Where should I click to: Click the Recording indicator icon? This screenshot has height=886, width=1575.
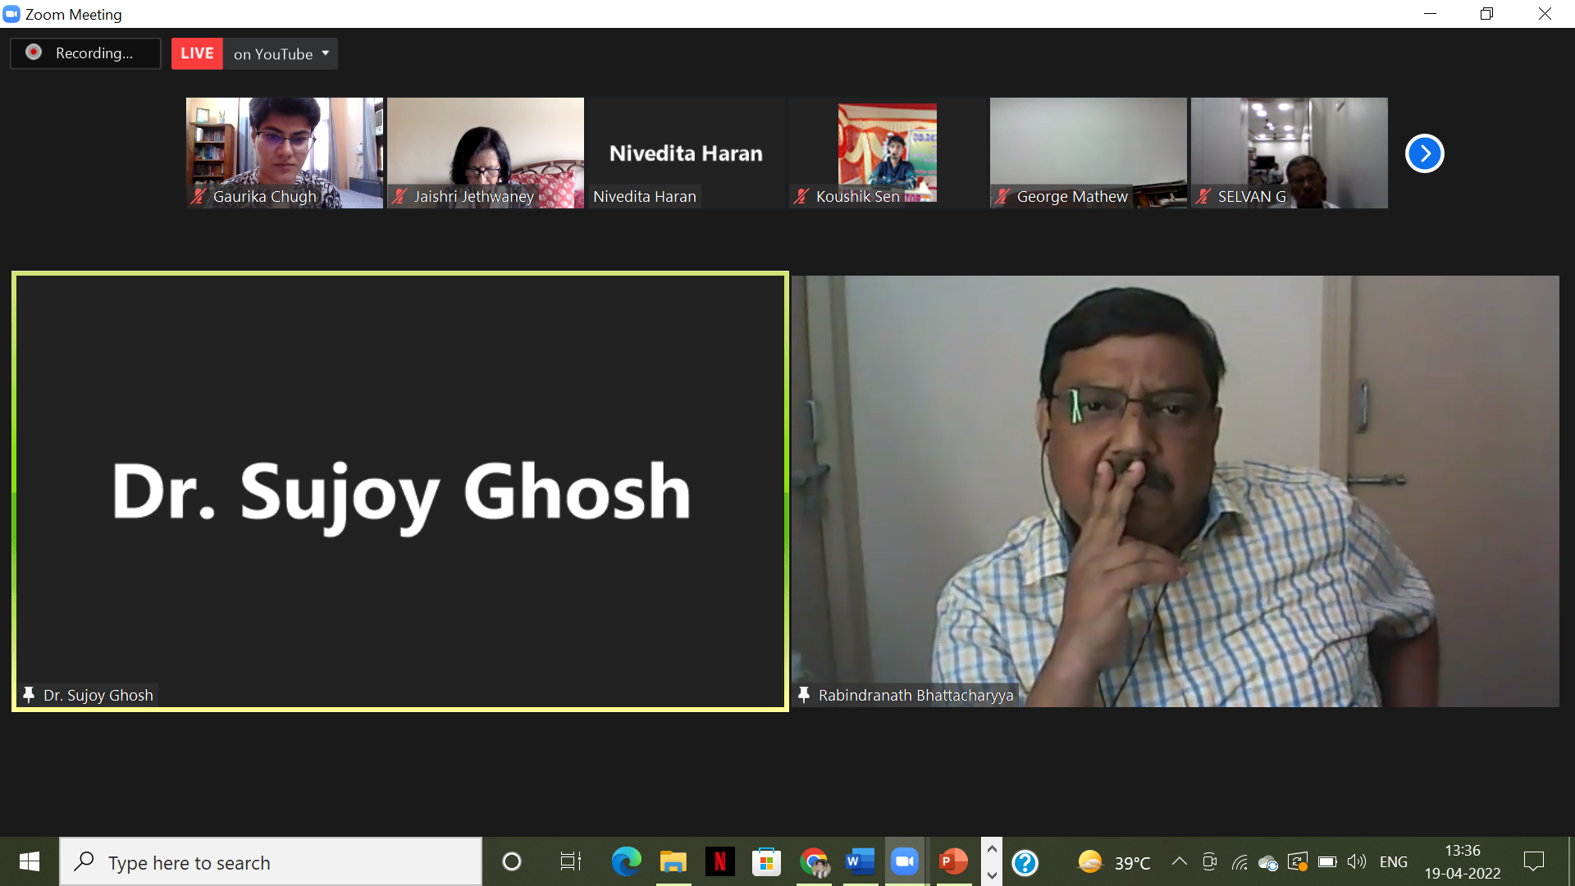tap(34, 53)
